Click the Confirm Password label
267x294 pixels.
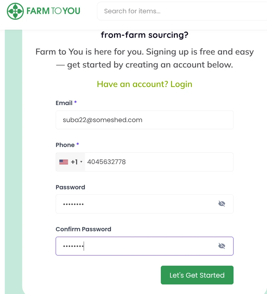point(83,229)
